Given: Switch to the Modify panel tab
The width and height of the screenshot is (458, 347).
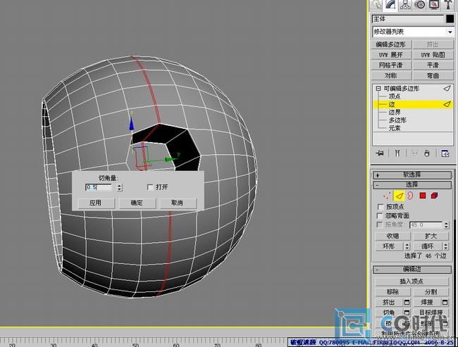Looking at the screenshot, I should click(390, 5).
